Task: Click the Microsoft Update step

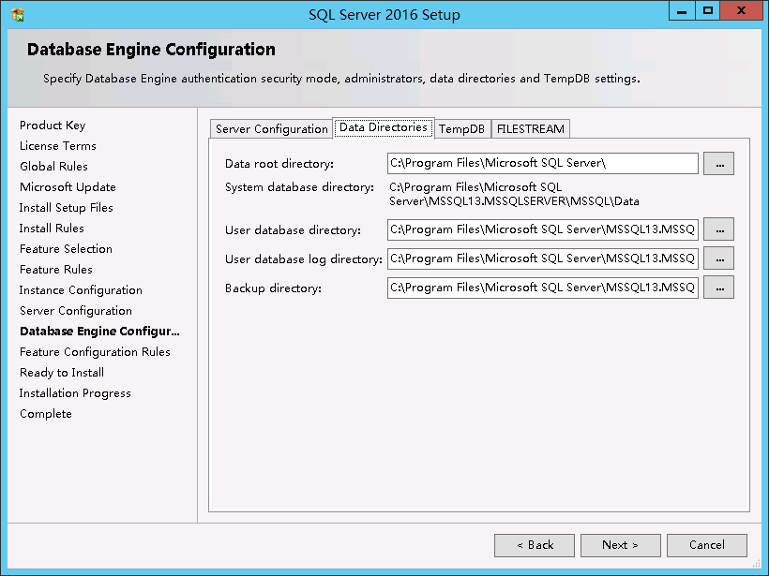Action: pos(68,187)
